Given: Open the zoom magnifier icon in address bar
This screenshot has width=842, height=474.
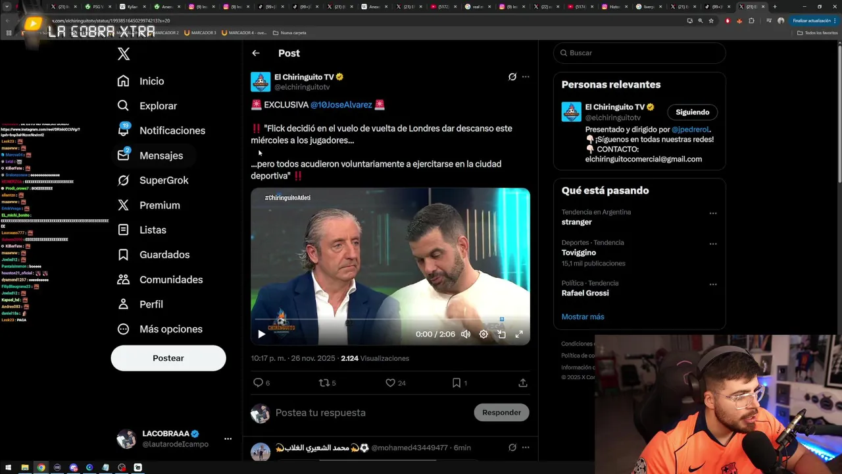Looking at the screenshot, I should (x=700, y=21).
